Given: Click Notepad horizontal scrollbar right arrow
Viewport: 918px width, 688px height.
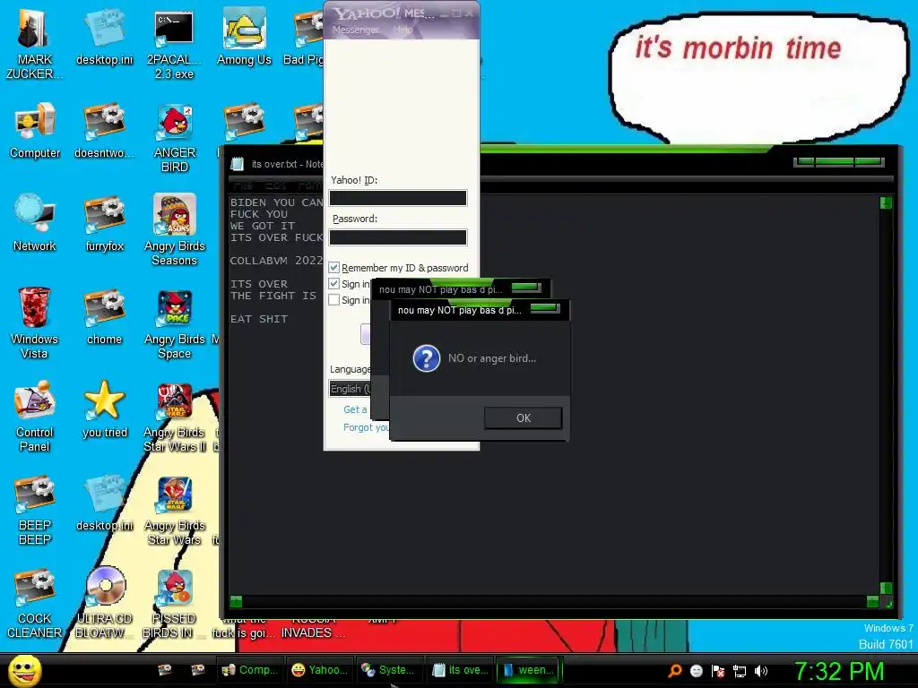Looking at the screenshot, I should click(872, 601).
